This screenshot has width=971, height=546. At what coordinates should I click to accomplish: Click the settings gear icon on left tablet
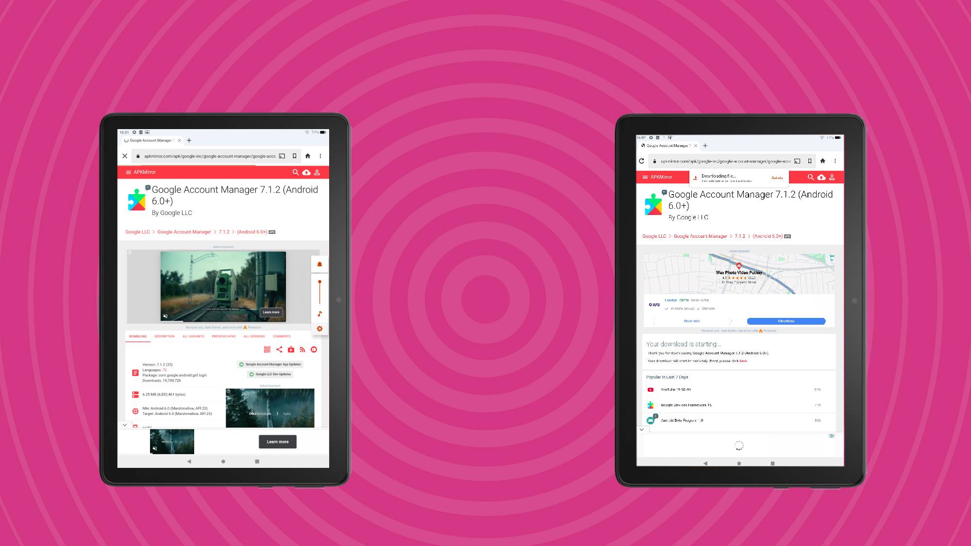[x=320, y=329]
